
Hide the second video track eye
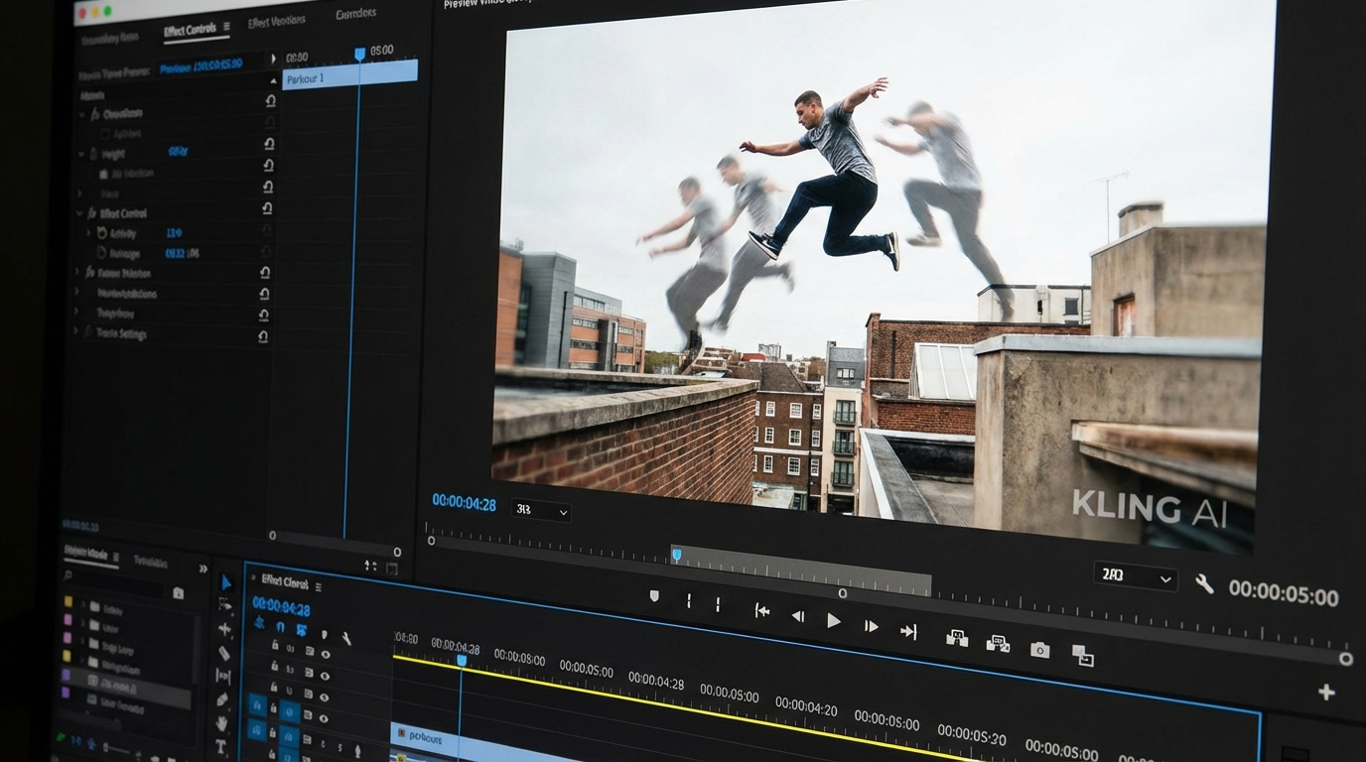click(325, 676)
